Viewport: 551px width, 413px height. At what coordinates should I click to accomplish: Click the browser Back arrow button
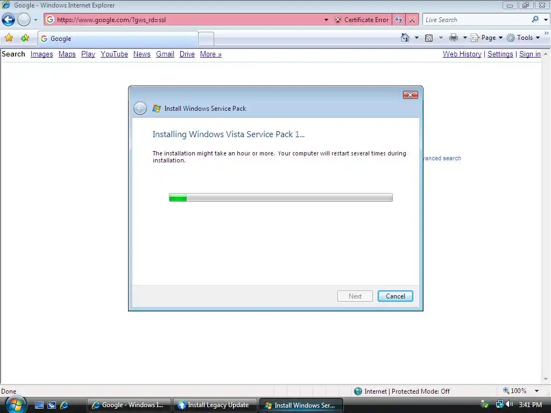(x=8, y=20)
